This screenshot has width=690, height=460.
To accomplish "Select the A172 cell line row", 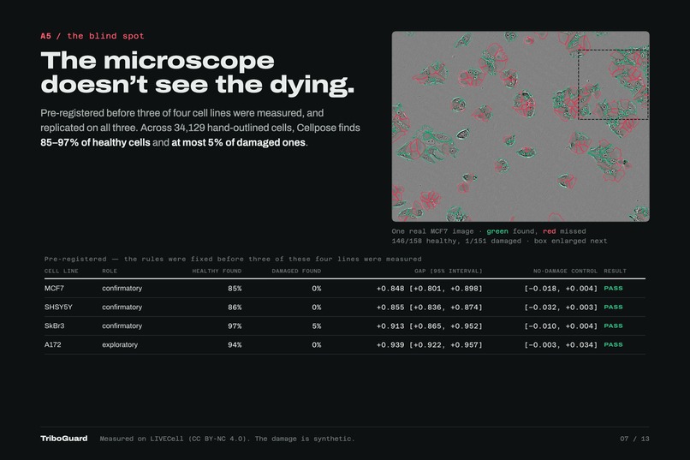I will (x=344, y=344).
